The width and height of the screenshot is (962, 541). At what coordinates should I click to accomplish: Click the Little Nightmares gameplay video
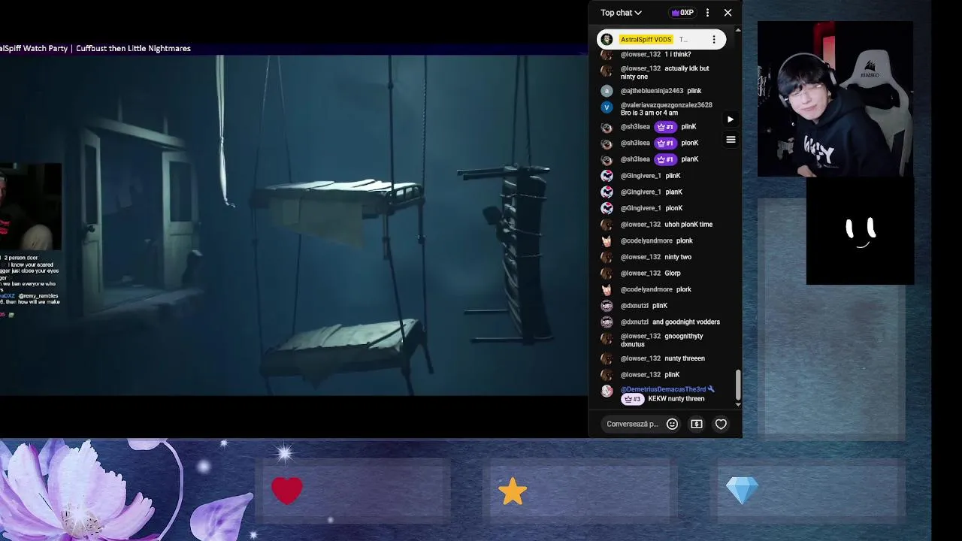tap(293, 225)
